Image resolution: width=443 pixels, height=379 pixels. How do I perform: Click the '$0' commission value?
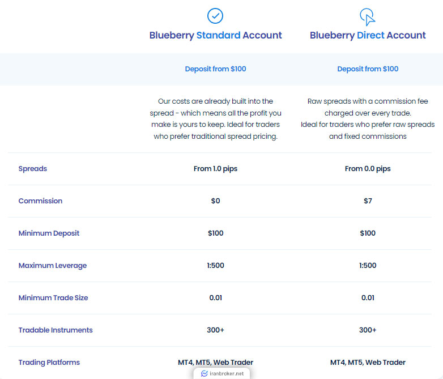click(x=216, y=201)
